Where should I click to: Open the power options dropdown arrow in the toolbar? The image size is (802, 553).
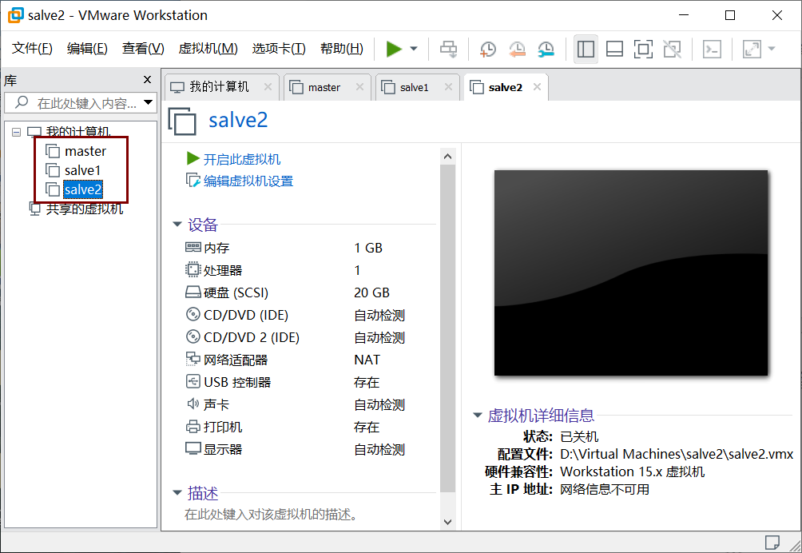[414, 49]
